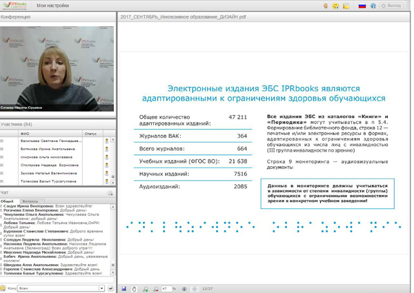Image resolution: width=414 pixels, height=293 pixels.
Task: Open chat settings icon in Чат header
Action: click(110, 193)
